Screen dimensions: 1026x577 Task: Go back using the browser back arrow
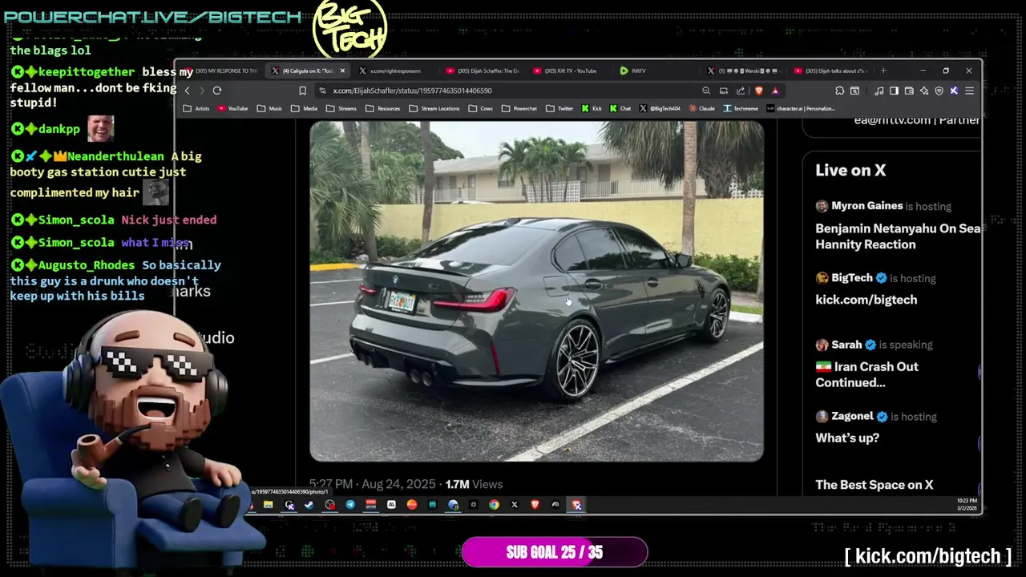[x=187, y=91]
